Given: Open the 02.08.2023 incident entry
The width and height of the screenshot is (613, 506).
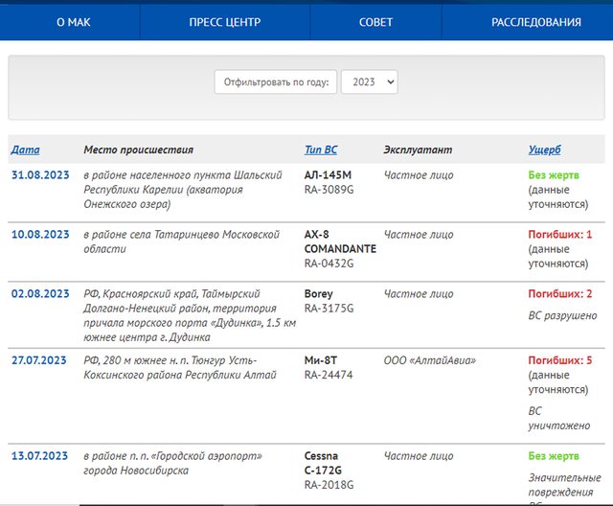Looking at the screenshot, I should pyautogui.click(x=40, y=293).
